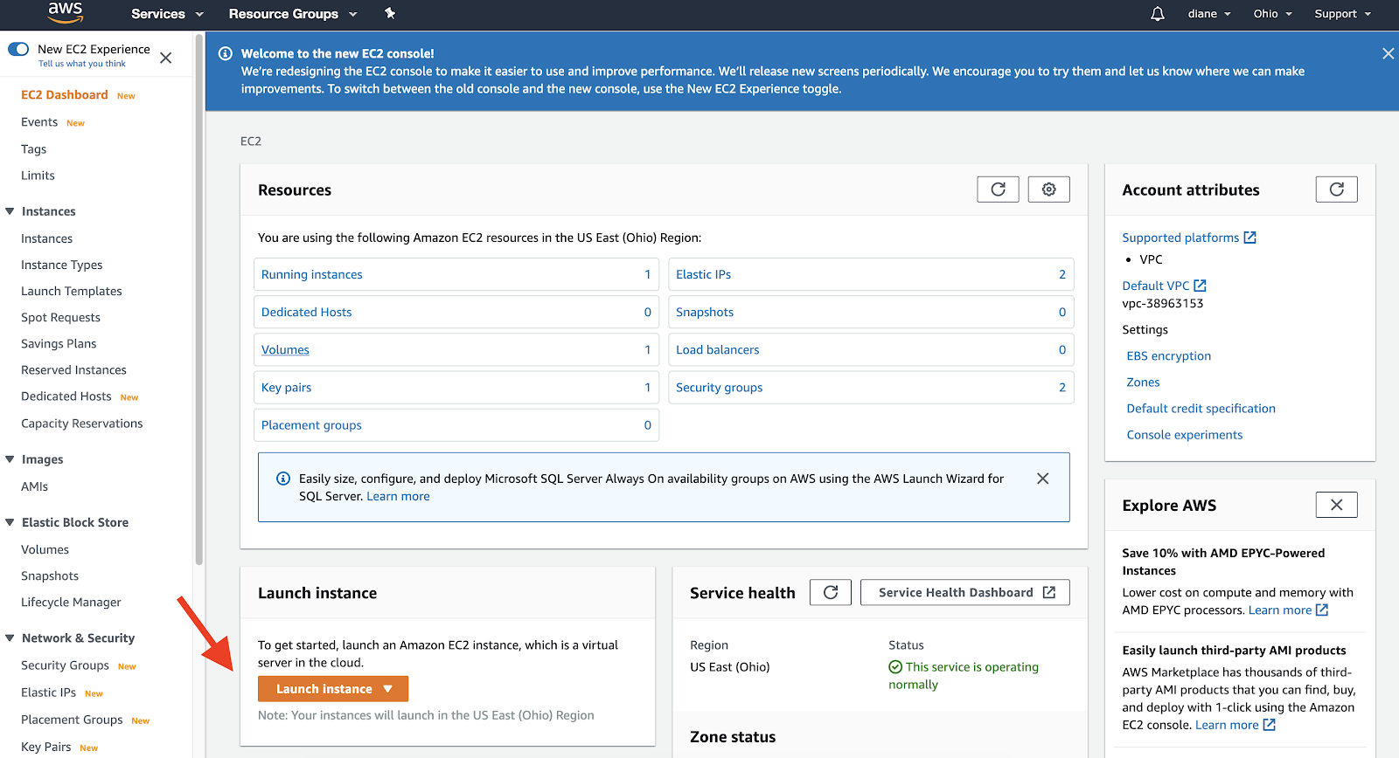1399x758 pixels.
Task: Open the Ohio region selector
Action: 1272,14
